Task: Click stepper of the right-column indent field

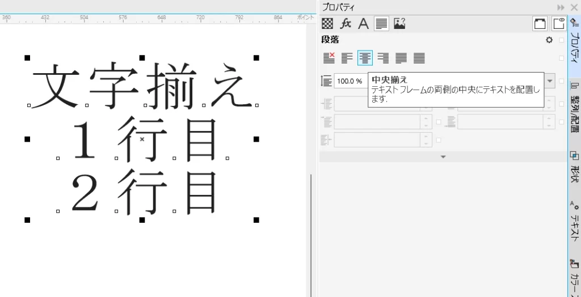Action: click(549, 122)
